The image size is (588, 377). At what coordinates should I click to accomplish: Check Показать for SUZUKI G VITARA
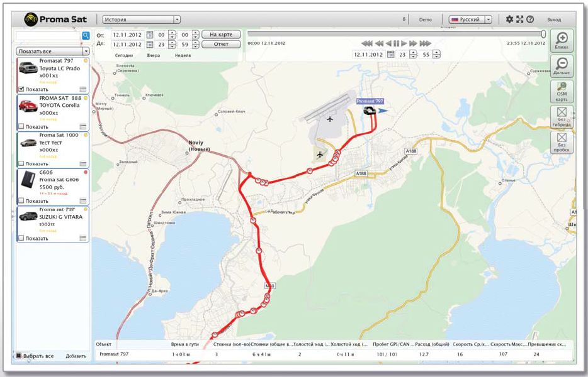coord(21,238)
